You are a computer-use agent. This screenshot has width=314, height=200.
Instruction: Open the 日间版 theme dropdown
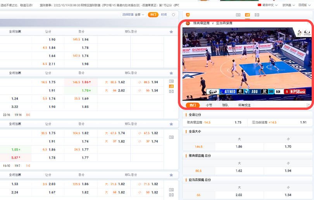click(304, 5)
